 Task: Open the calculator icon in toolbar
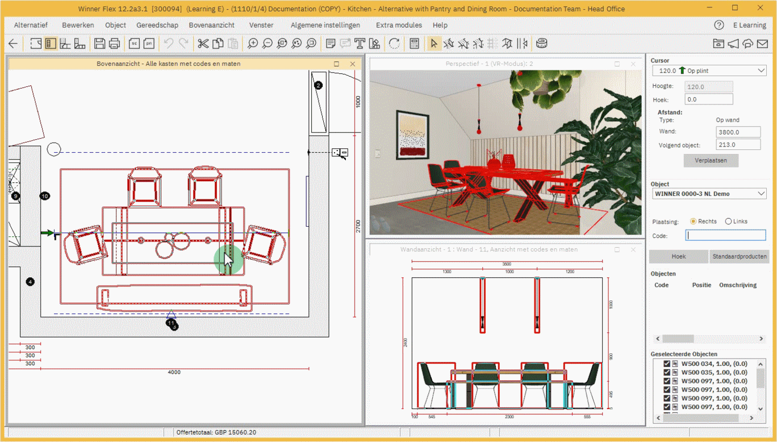(x=414, y=44)
